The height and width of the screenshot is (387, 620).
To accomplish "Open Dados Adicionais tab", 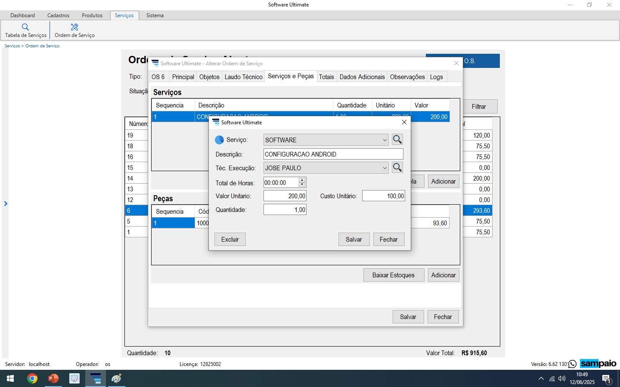I will (x=362, y=77).
